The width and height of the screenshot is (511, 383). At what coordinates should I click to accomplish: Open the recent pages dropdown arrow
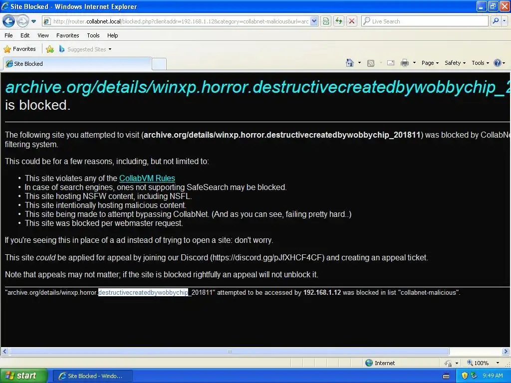33,21
